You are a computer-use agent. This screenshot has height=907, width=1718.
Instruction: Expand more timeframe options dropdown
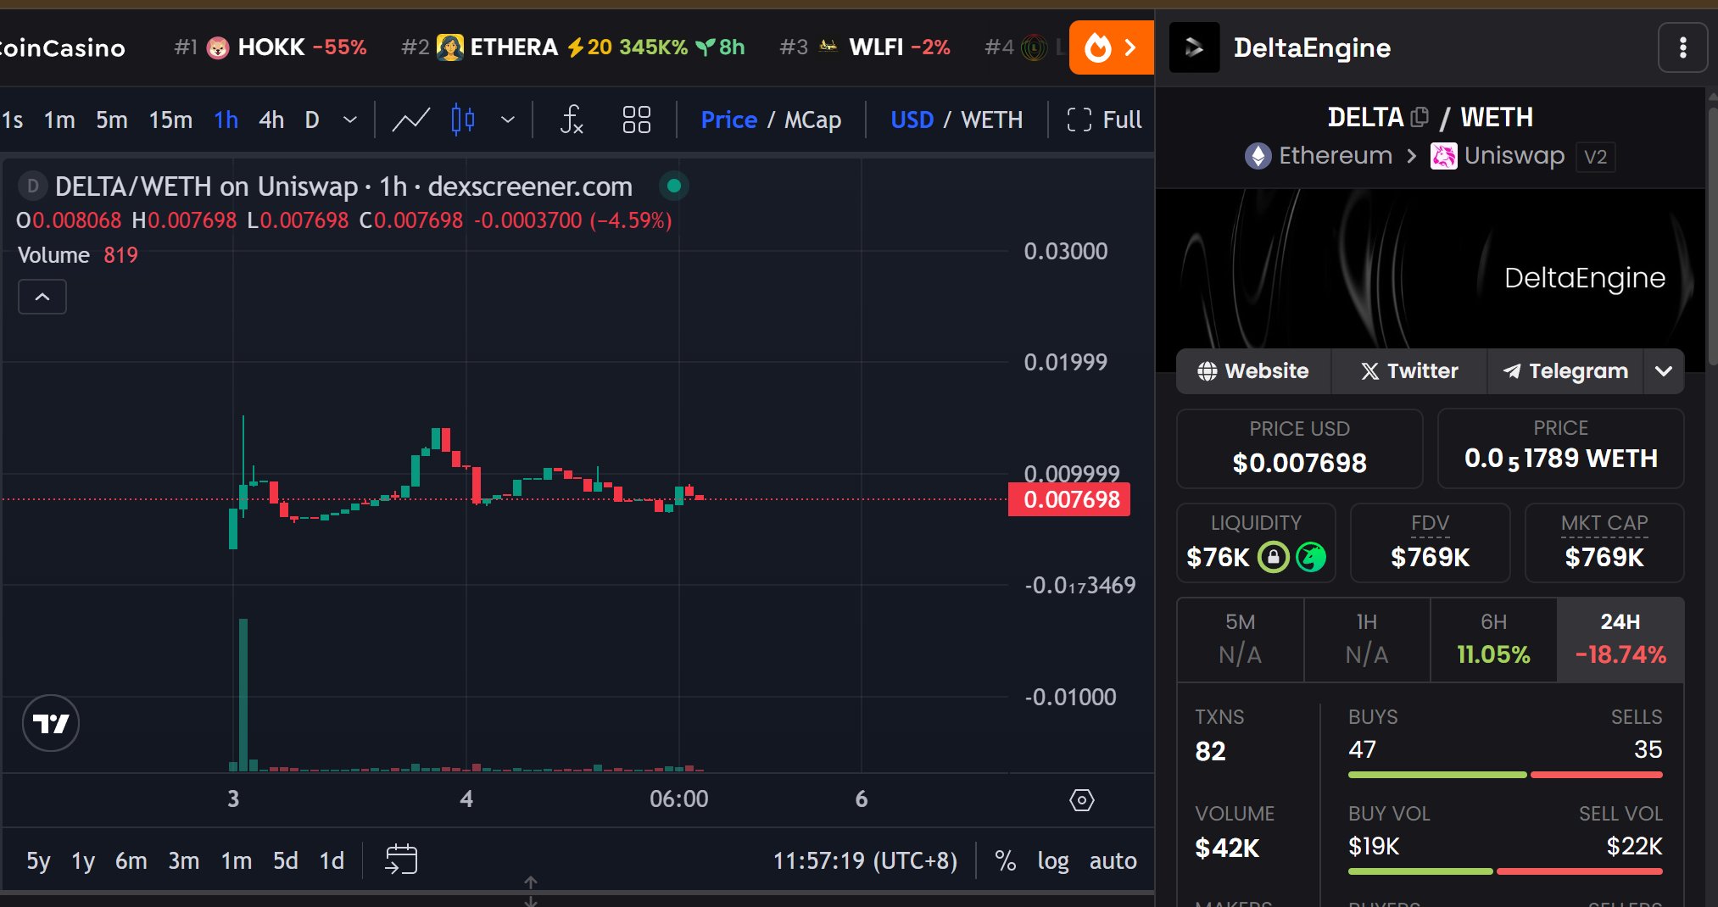pos(349,120)
